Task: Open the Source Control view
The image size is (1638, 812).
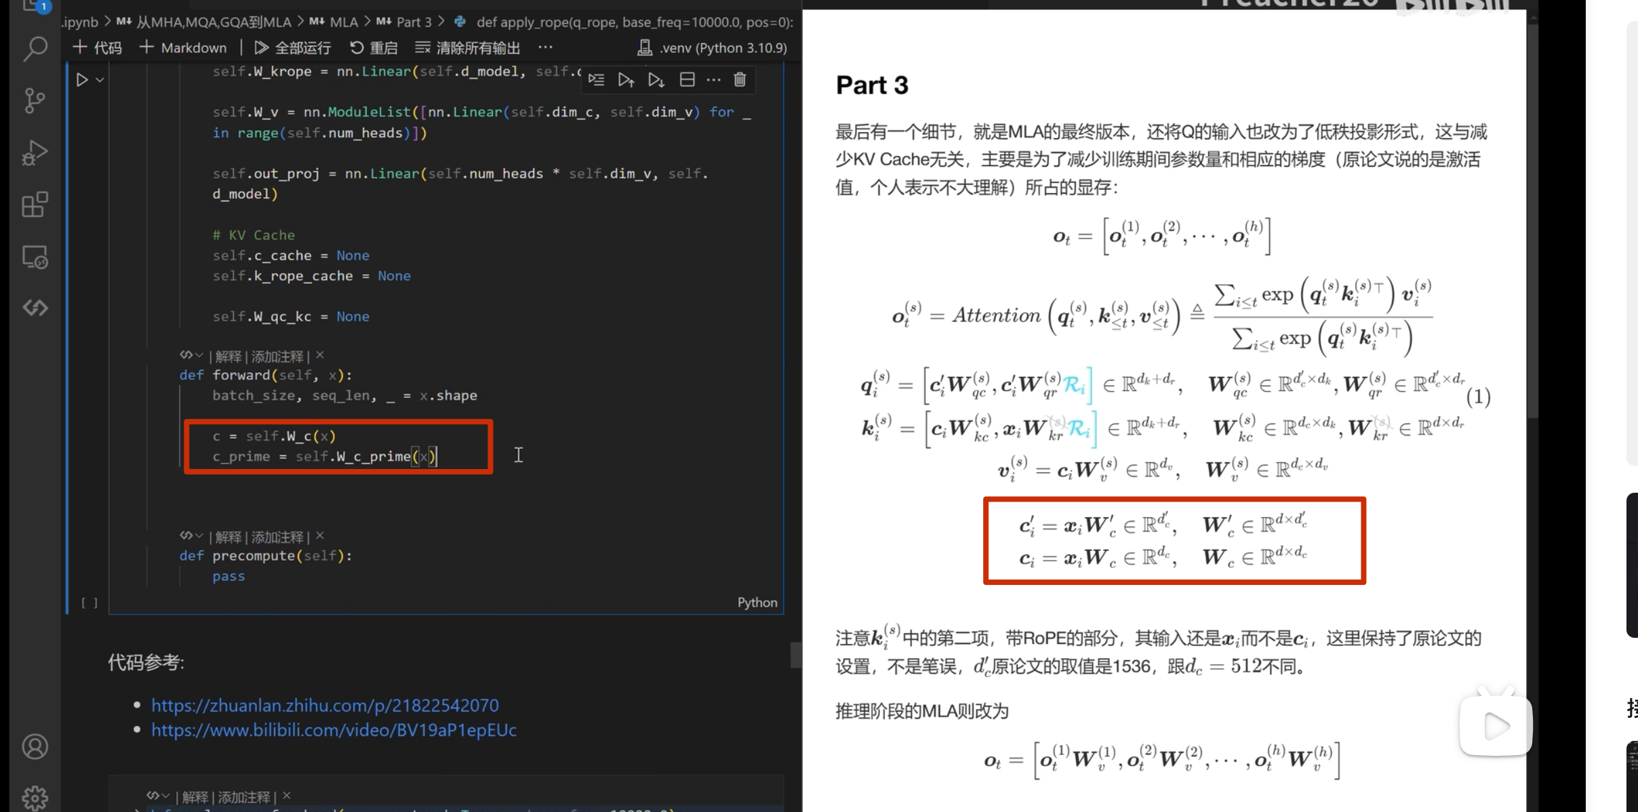Action: coord(35,100)
